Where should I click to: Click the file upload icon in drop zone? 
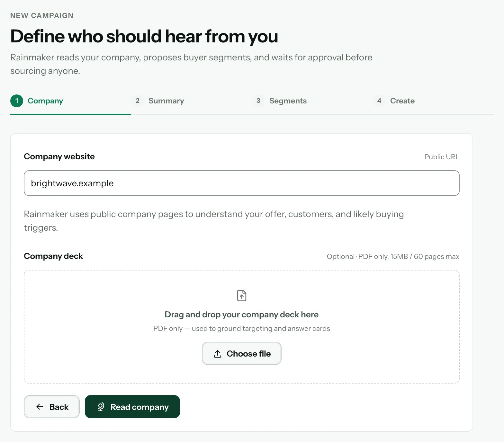coord(242,296)
